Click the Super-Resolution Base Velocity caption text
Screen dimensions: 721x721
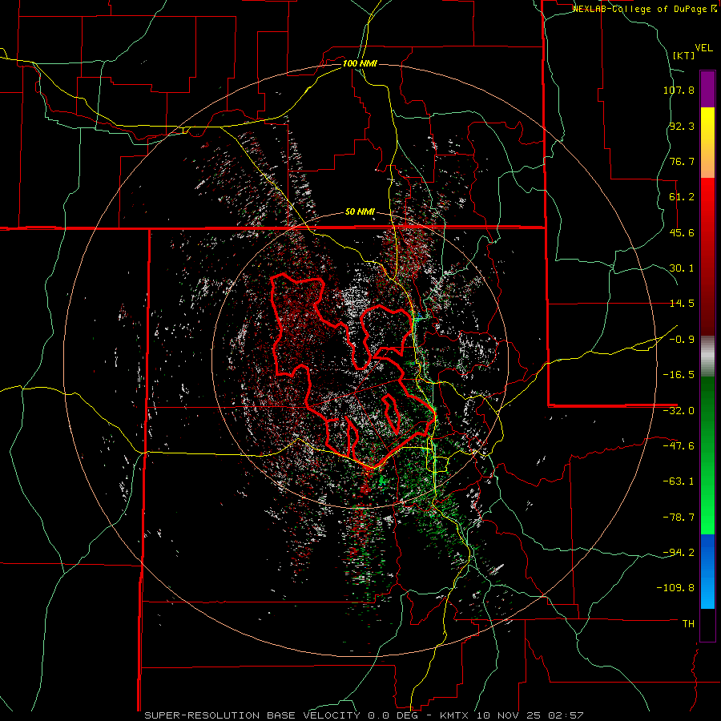(365, 715)
